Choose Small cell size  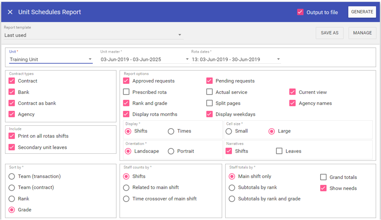pyautogui.click(x=229, y=131)
